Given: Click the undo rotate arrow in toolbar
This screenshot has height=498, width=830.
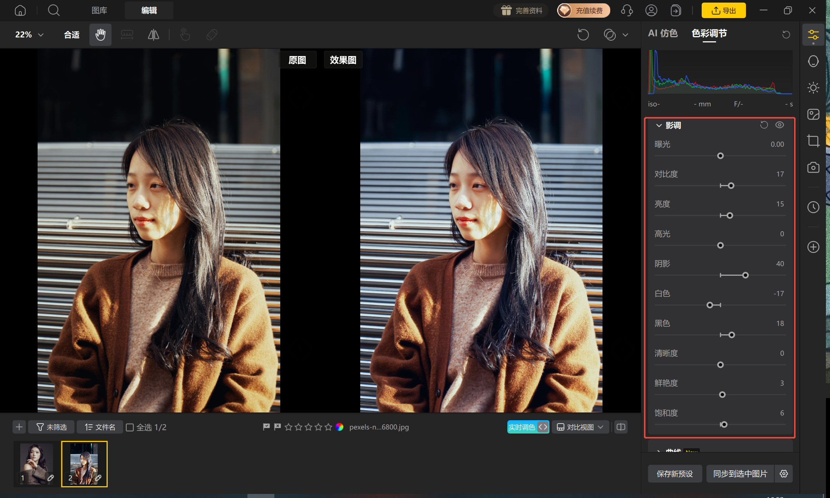Looking at the screenshot, I should click(583, 35).
